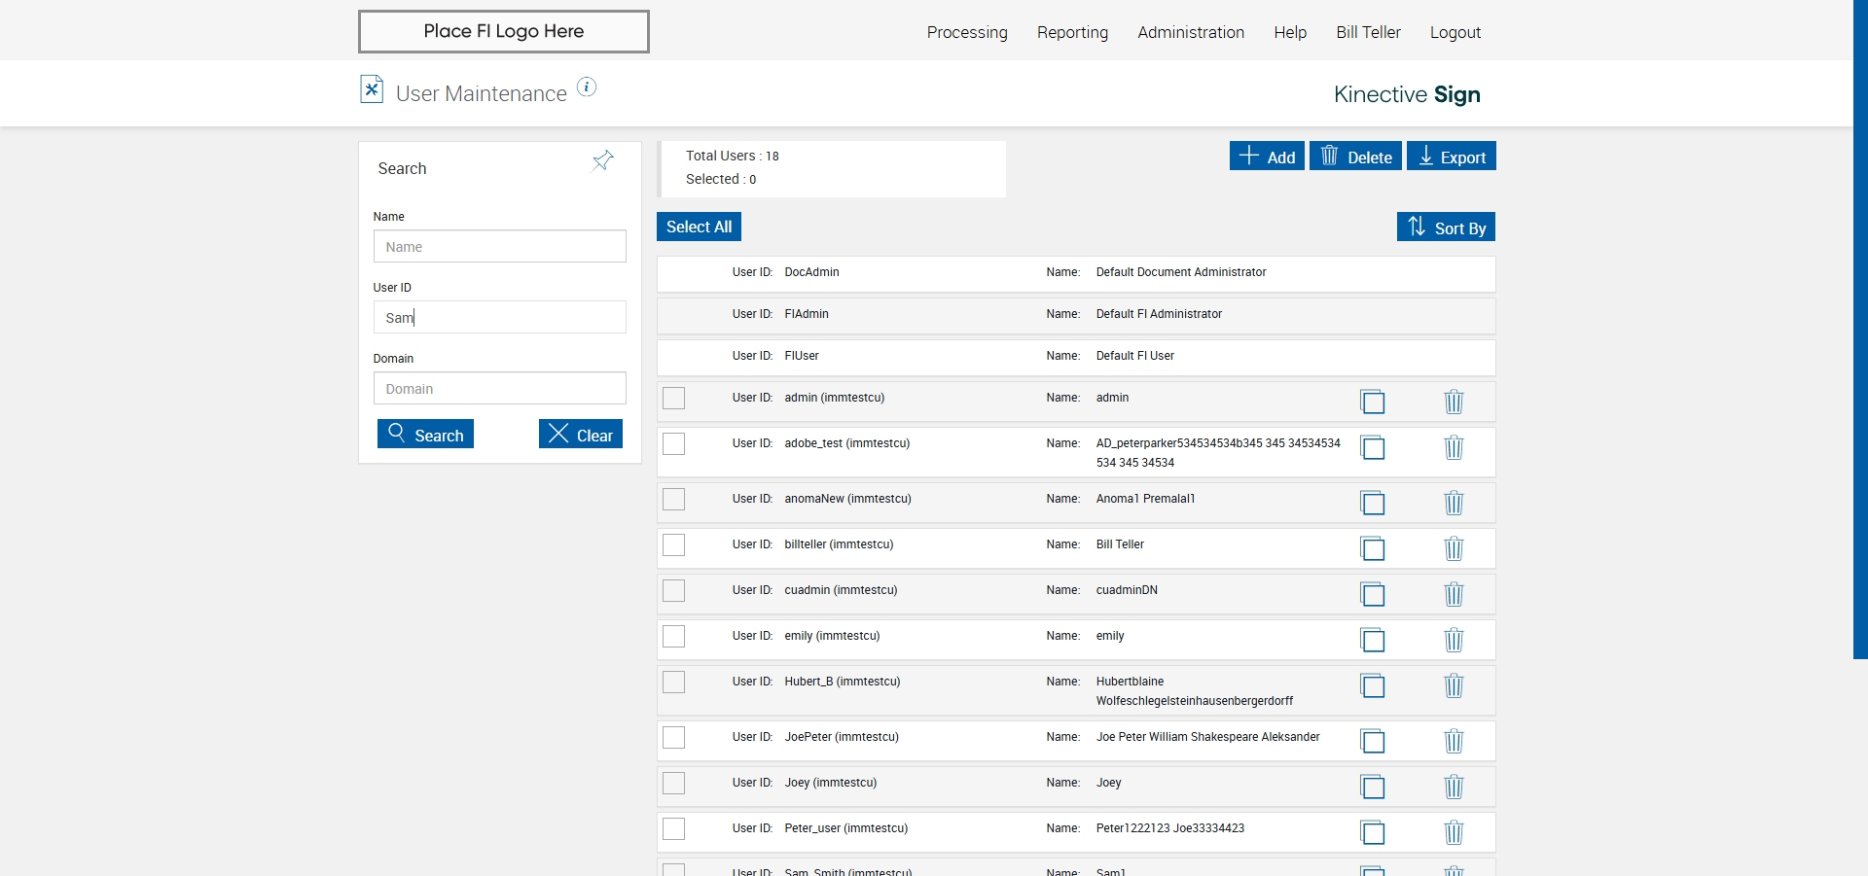Select the billteller user checkbox
Image resolution: width=1868 pixels, height=876 pixels.
673,544
